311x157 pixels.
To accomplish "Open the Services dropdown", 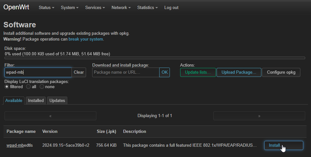I will click(x=95, y=7).
